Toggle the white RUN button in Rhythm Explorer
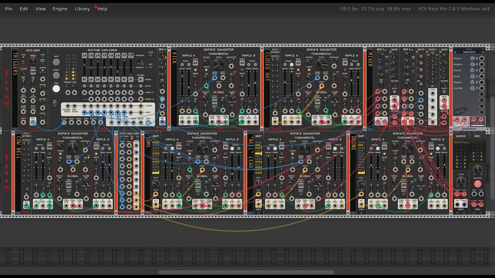 coord(56,89)
